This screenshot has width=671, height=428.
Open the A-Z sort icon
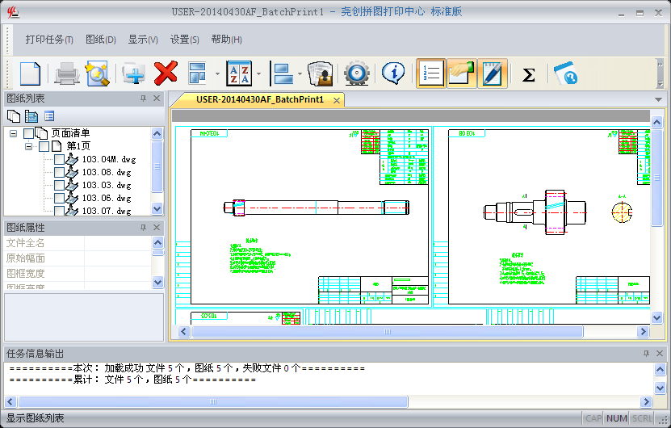click(239, 73)
